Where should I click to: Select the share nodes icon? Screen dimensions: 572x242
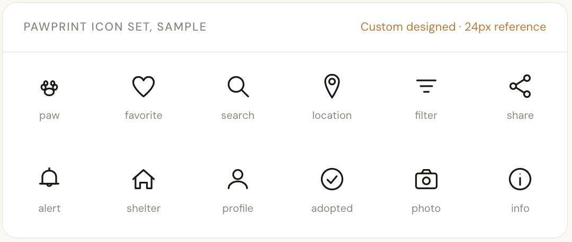pyautogui.click(x=520, y=86)
